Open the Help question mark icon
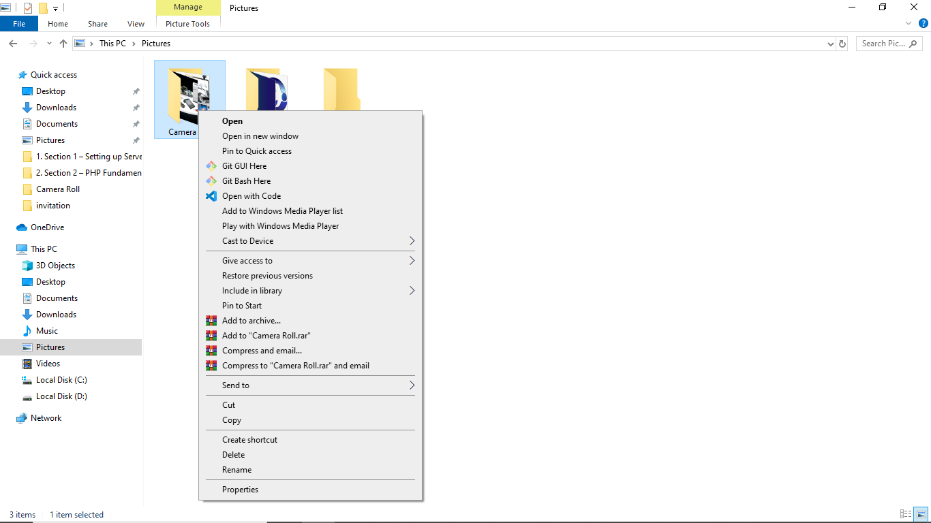Image resolution: width=931 pixels, height=523 pixels. coord(924,23)
